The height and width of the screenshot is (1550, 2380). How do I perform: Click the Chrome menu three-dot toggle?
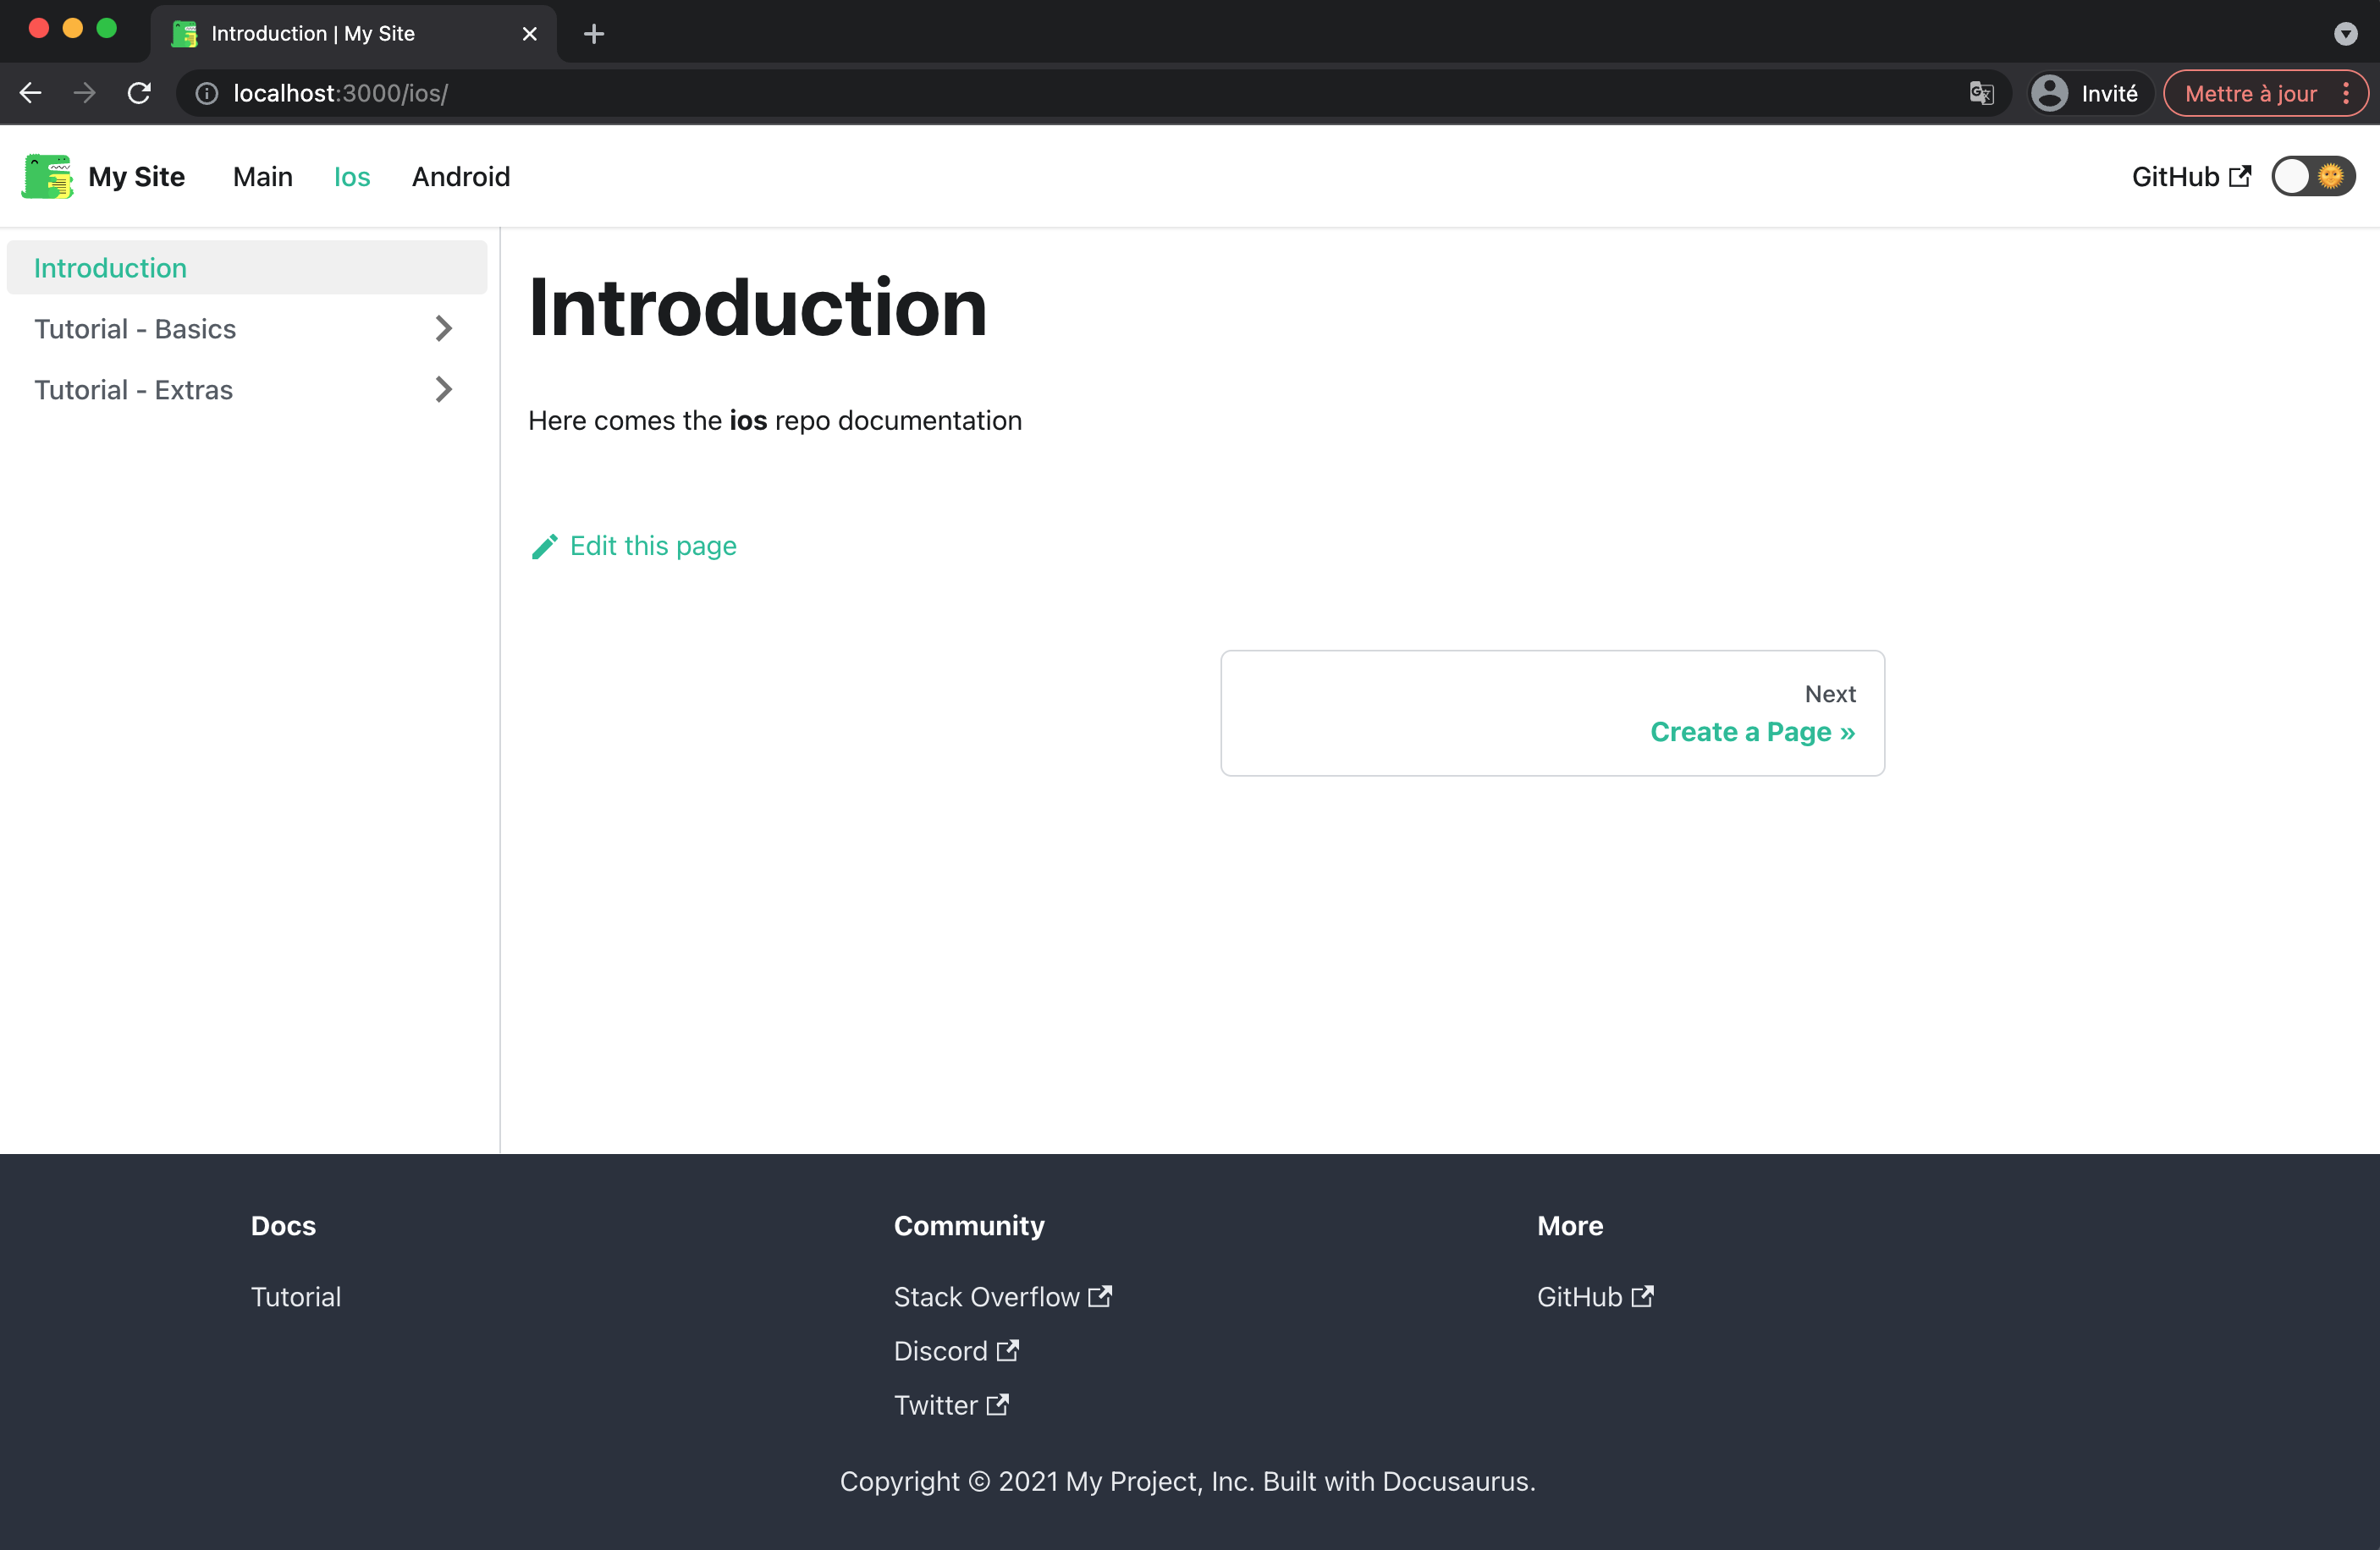(2347, 93)
